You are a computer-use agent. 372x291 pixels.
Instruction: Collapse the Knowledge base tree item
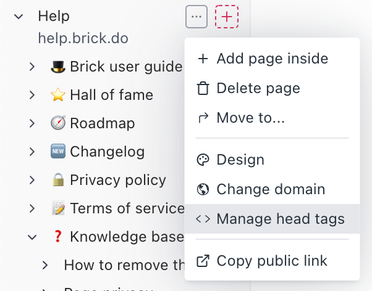[x=32, y=236]
